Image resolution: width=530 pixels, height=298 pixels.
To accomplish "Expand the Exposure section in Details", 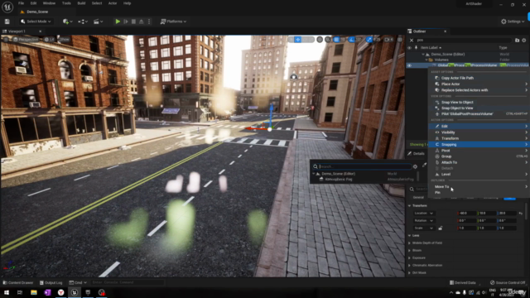I will (x=418, y=257).
